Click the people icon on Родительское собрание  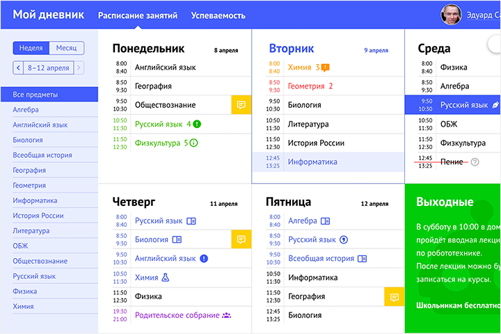point(226,315)
